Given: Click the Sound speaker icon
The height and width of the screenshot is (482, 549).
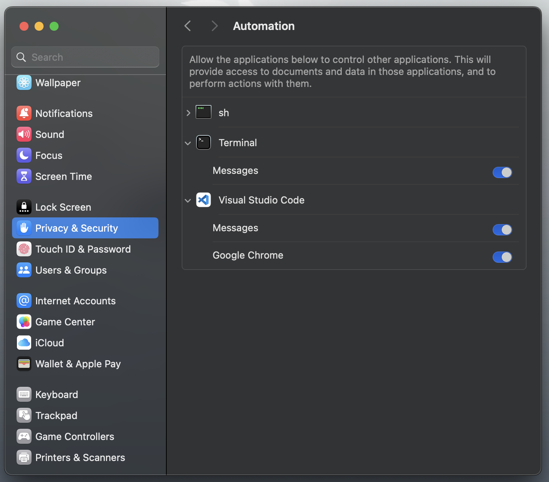Looking at the screenshot, I should click(24, 134).
